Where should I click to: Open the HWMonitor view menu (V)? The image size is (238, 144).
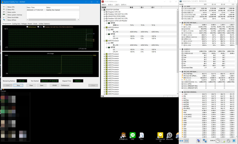click(x=110, y=5)
